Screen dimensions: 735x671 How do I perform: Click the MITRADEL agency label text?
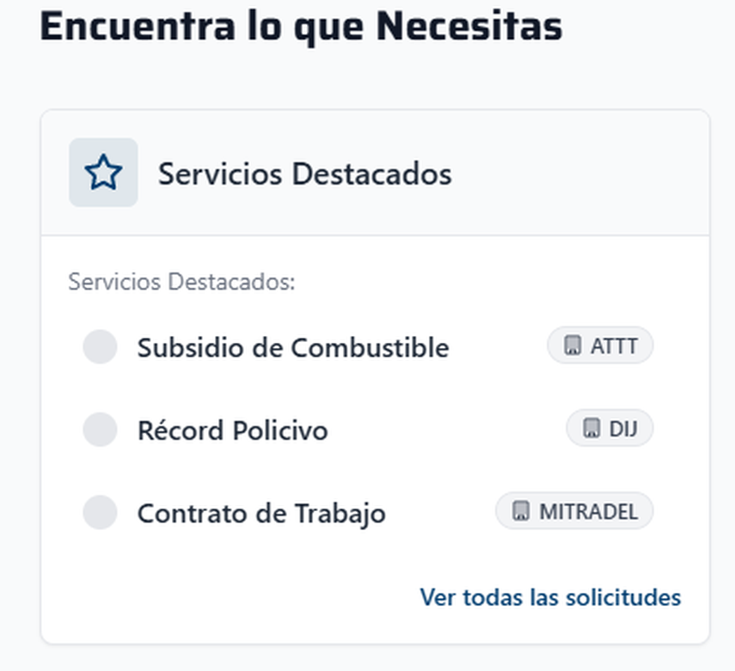coord(588,512)
